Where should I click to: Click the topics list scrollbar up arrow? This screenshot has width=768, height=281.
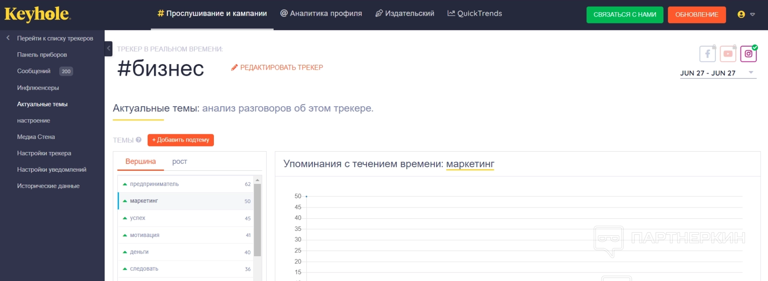(x=257, y=180)
